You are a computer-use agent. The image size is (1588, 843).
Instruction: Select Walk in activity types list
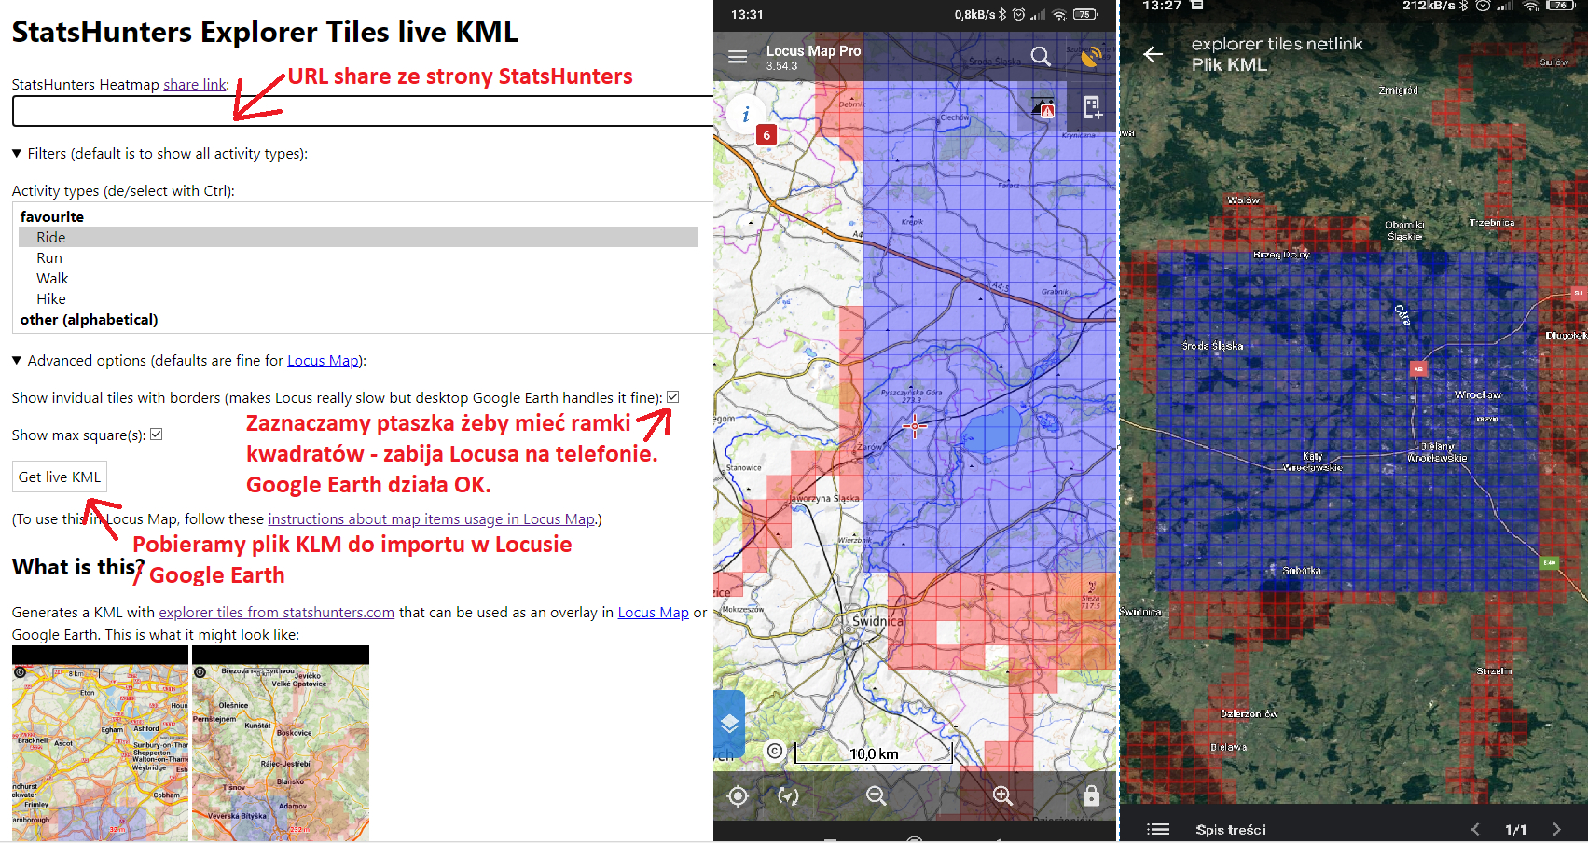tap(358, 278)
